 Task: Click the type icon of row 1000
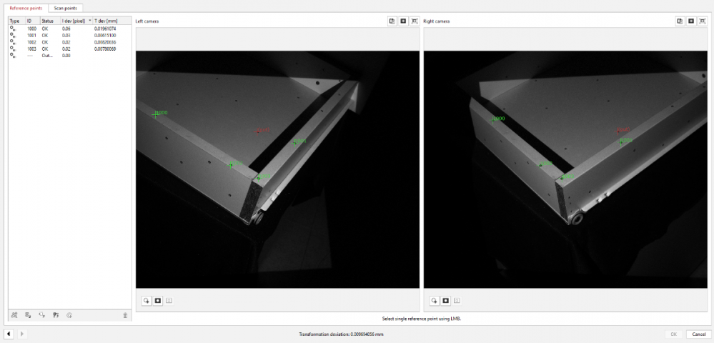click(13, 29)
